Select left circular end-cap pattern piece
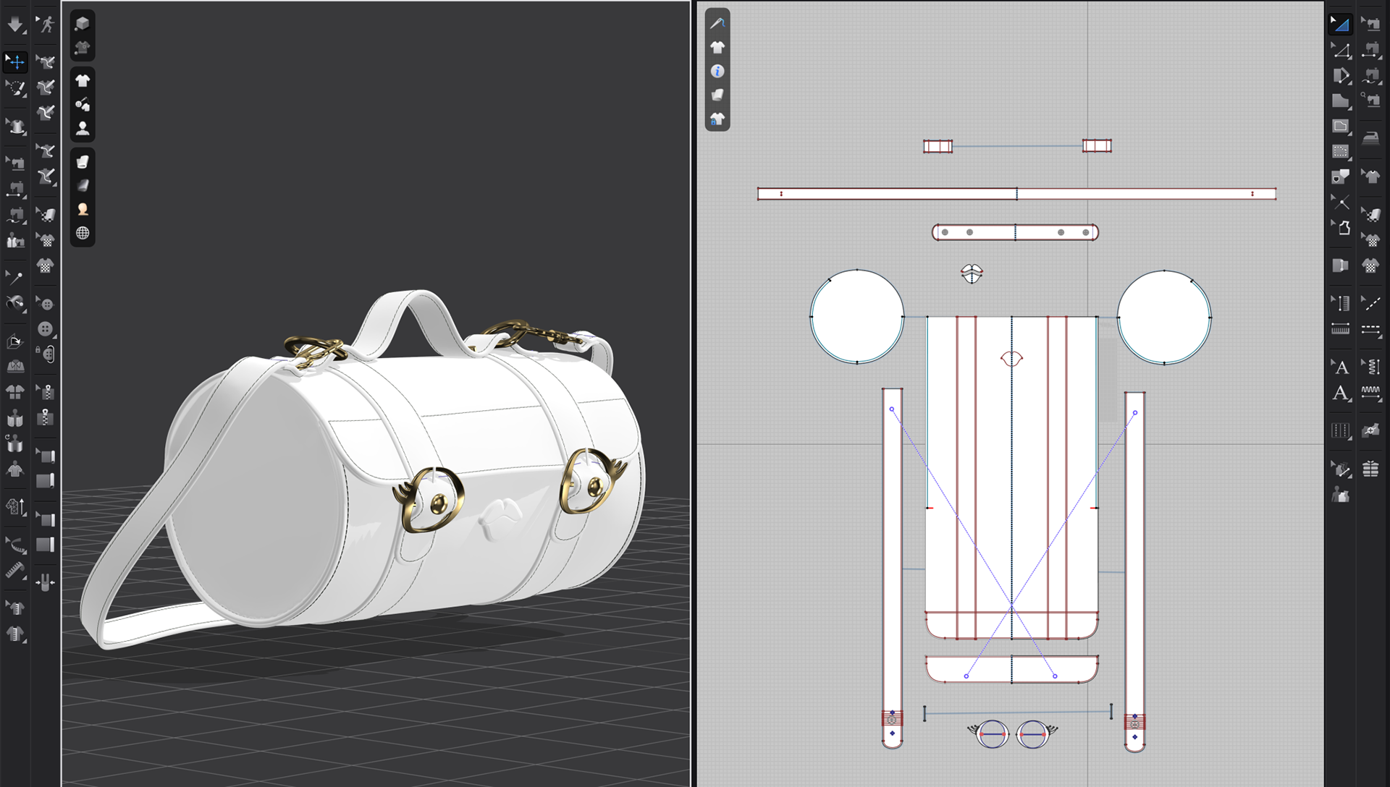Screen dimensions: 1390x787 coord(857,317)
